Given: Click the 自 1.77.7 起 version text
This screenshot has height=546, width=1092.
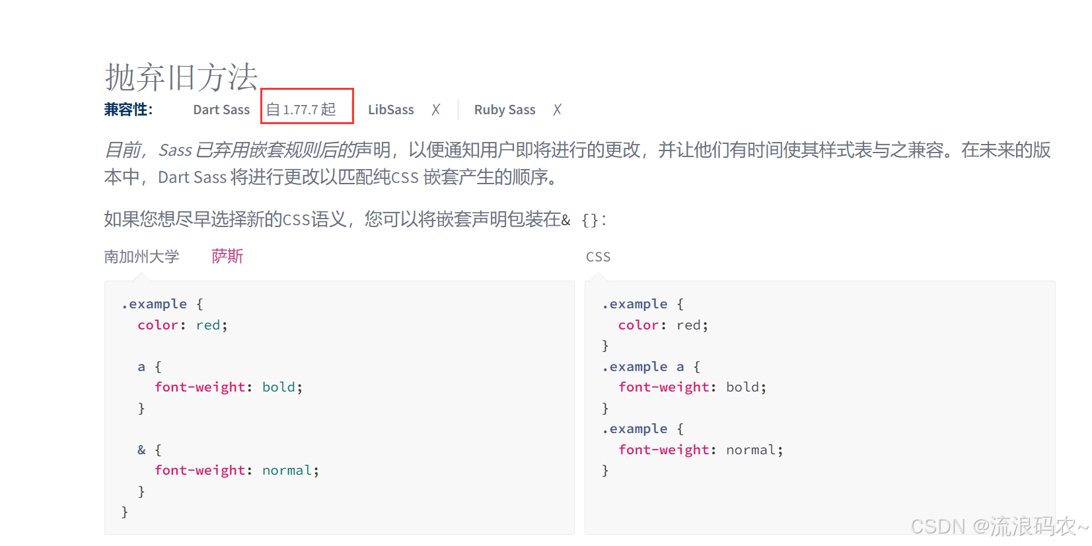Looking at the screenshot, I should click(301, 110).
